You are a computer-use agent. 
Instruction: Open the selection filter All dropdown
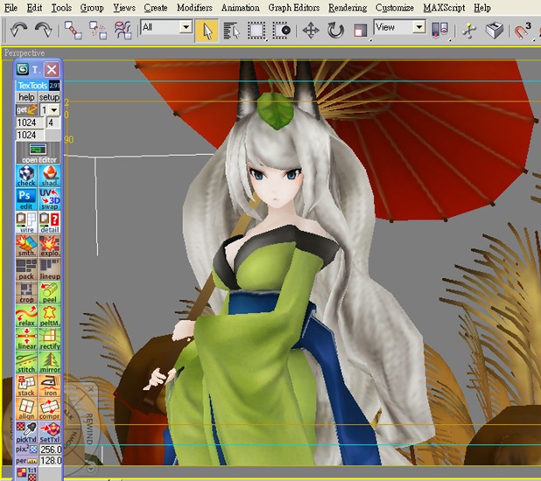coord(166,27)
